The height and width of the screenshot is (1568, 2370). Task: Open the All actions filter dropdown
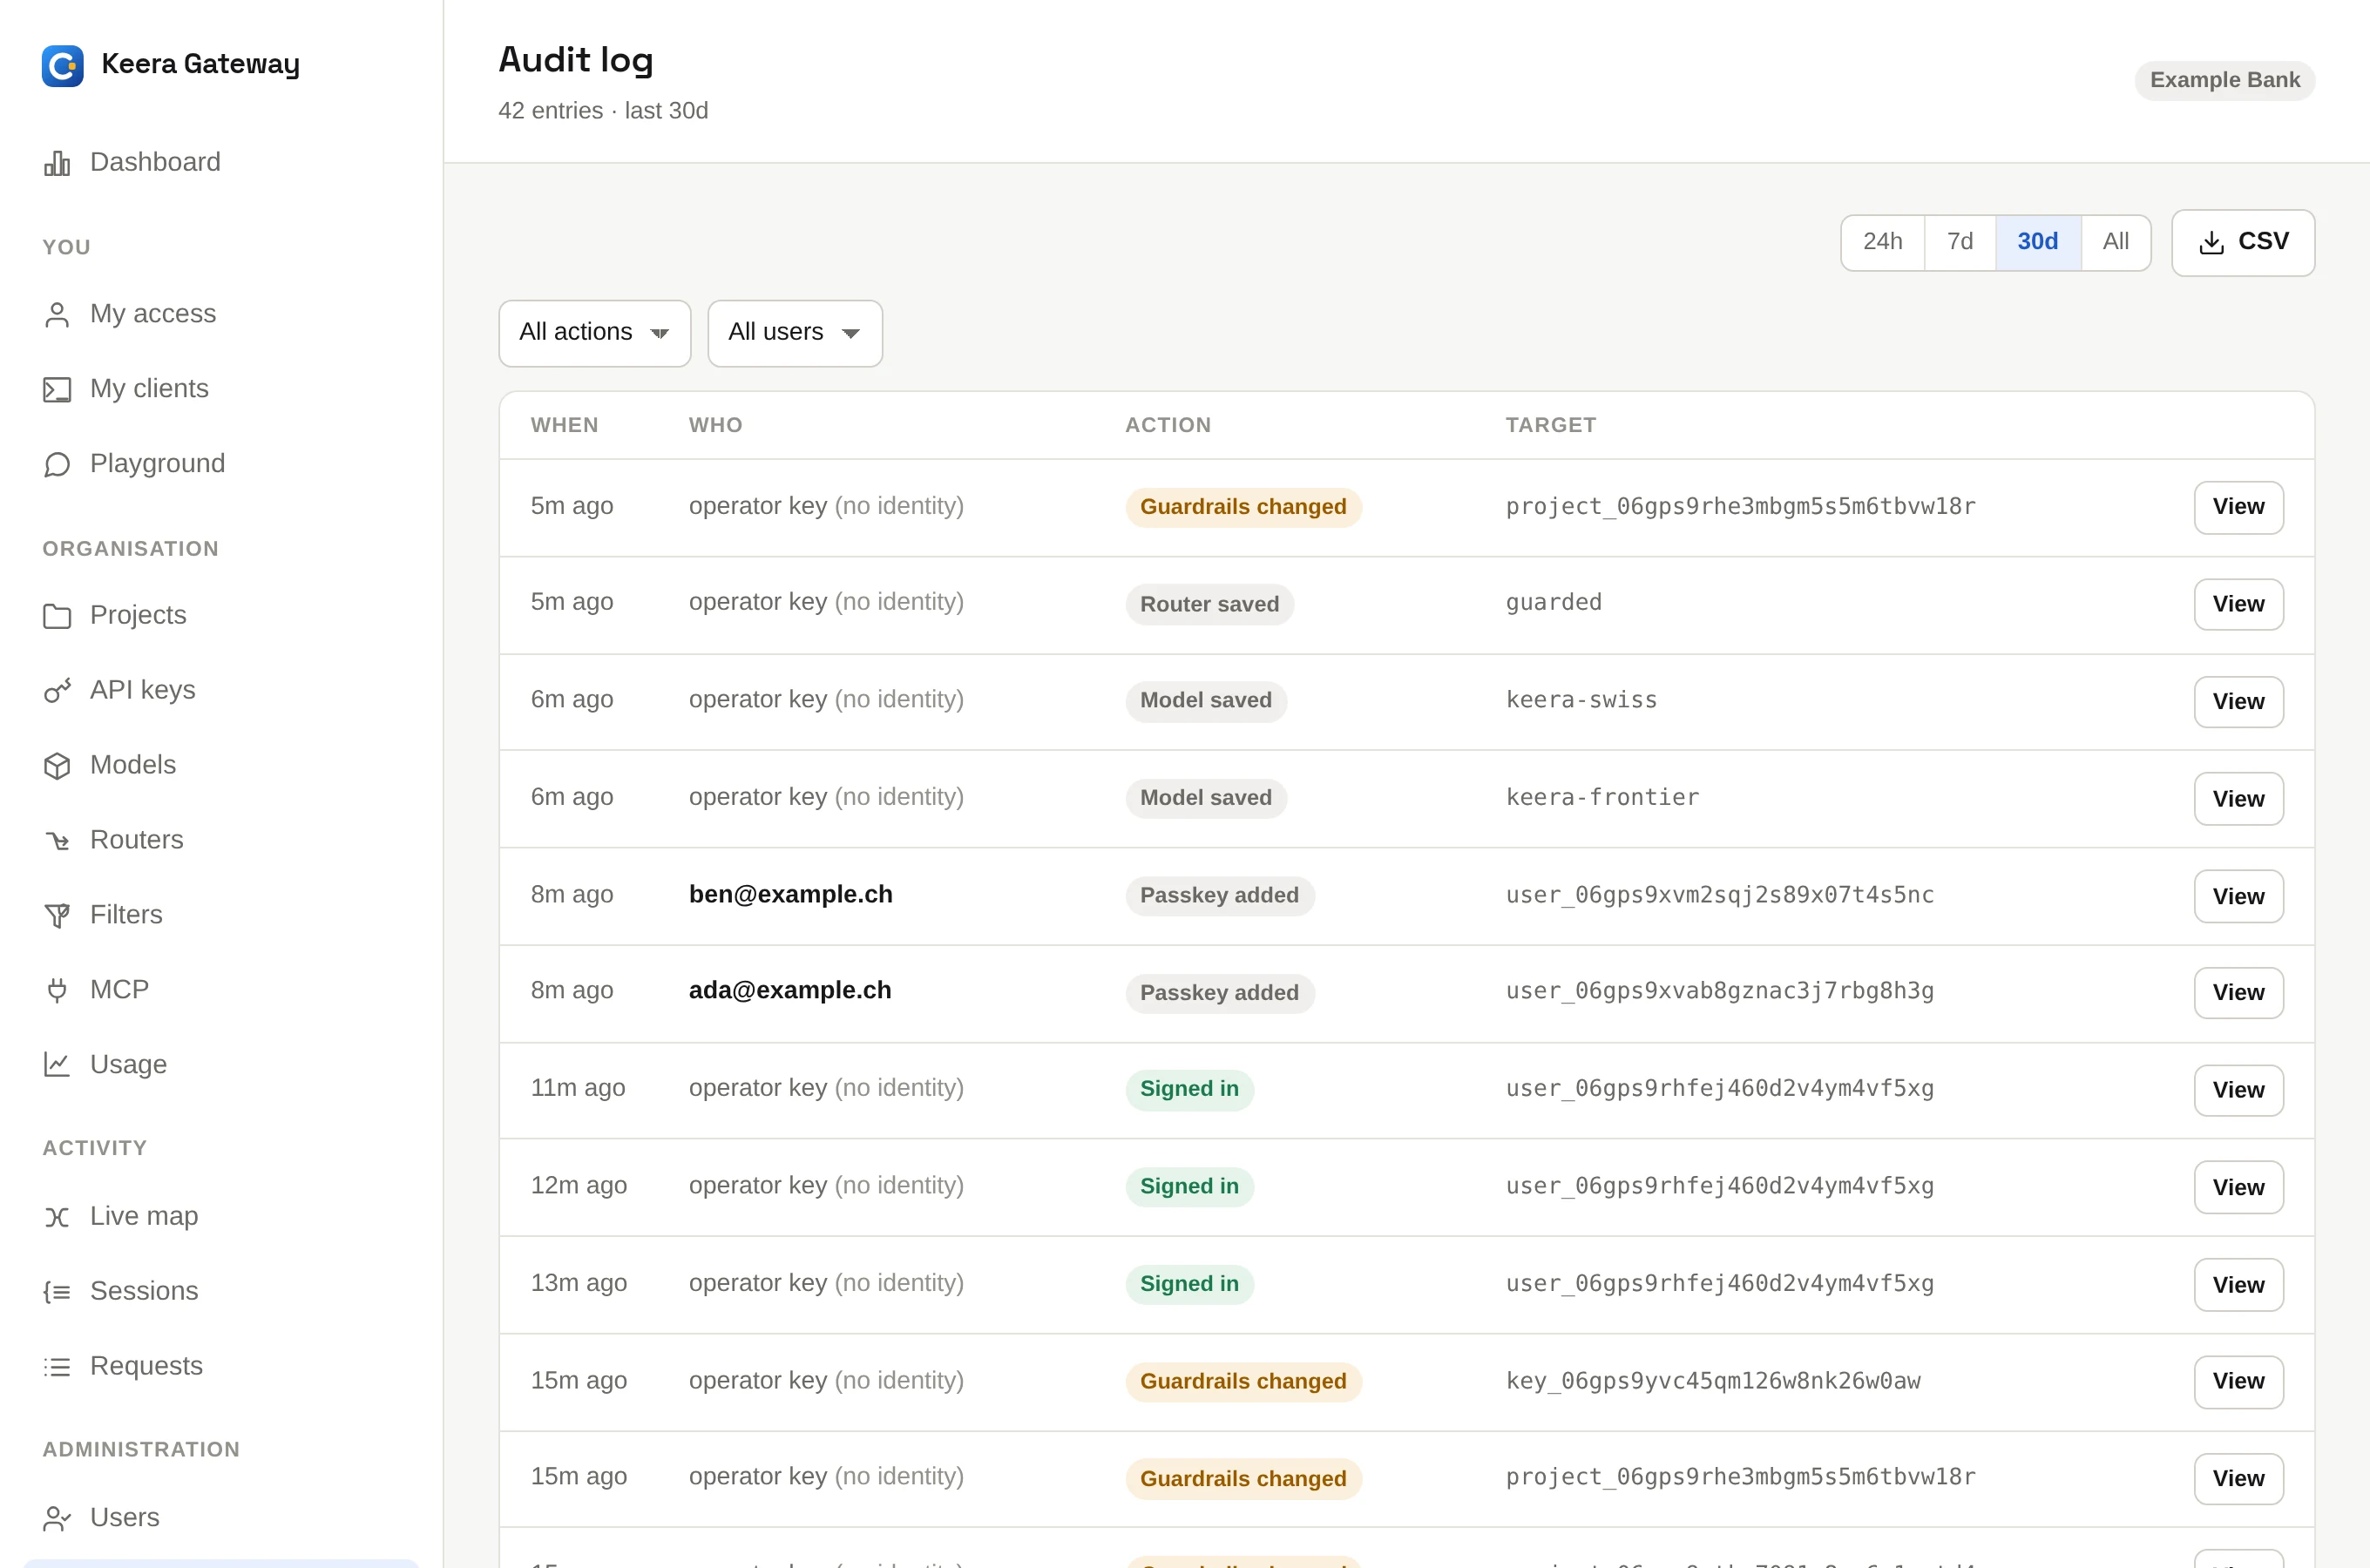[594, 333]
